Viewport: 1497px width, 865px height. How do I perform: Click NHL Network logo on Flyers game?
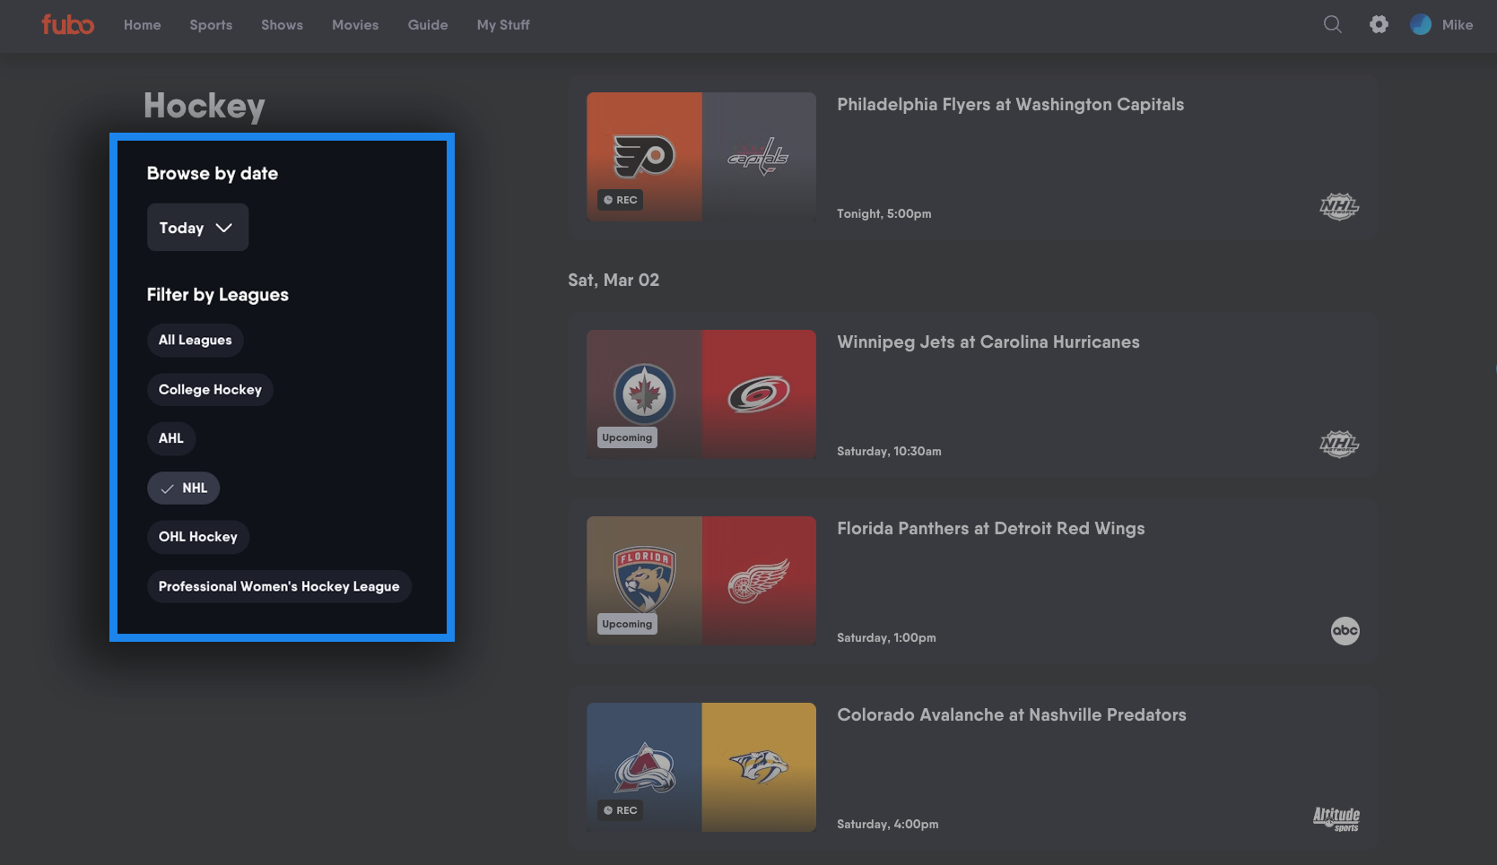tap(1338, 207)
